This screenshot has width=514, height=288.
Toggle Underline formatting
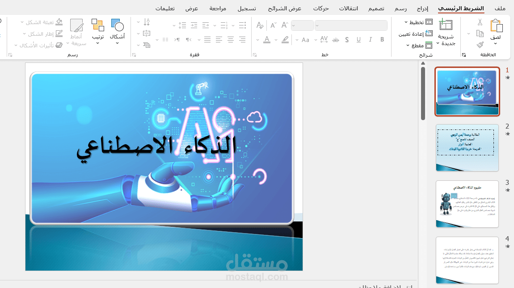pos(358,40)
